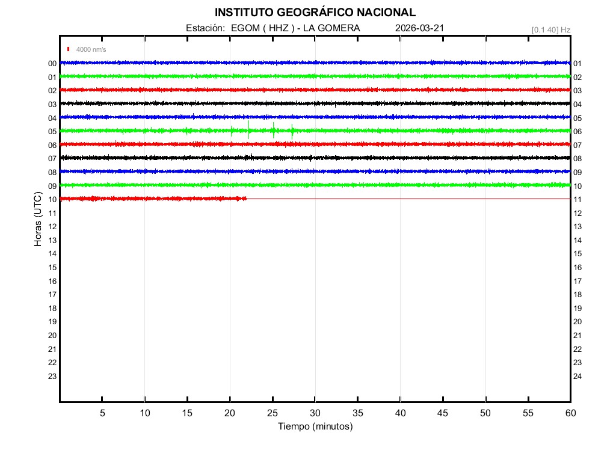Click the green spike near minute 25

click(x=273, y=130)
